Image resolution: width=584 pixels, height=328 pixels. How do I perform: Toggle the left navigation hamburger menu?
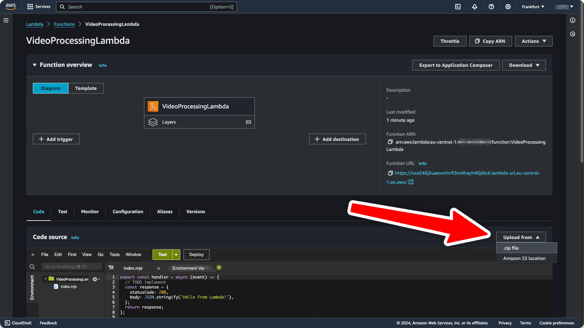pos(6,20)
